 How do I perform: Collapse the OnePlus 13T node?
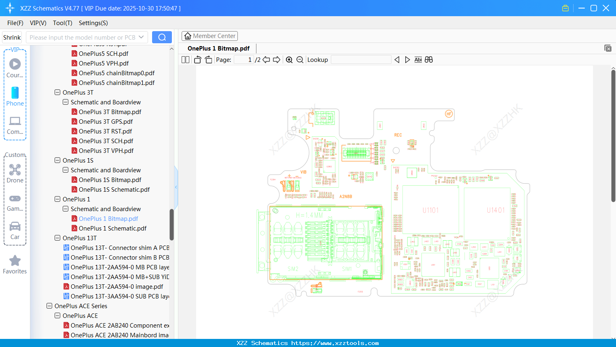click(x=57, y=238)
